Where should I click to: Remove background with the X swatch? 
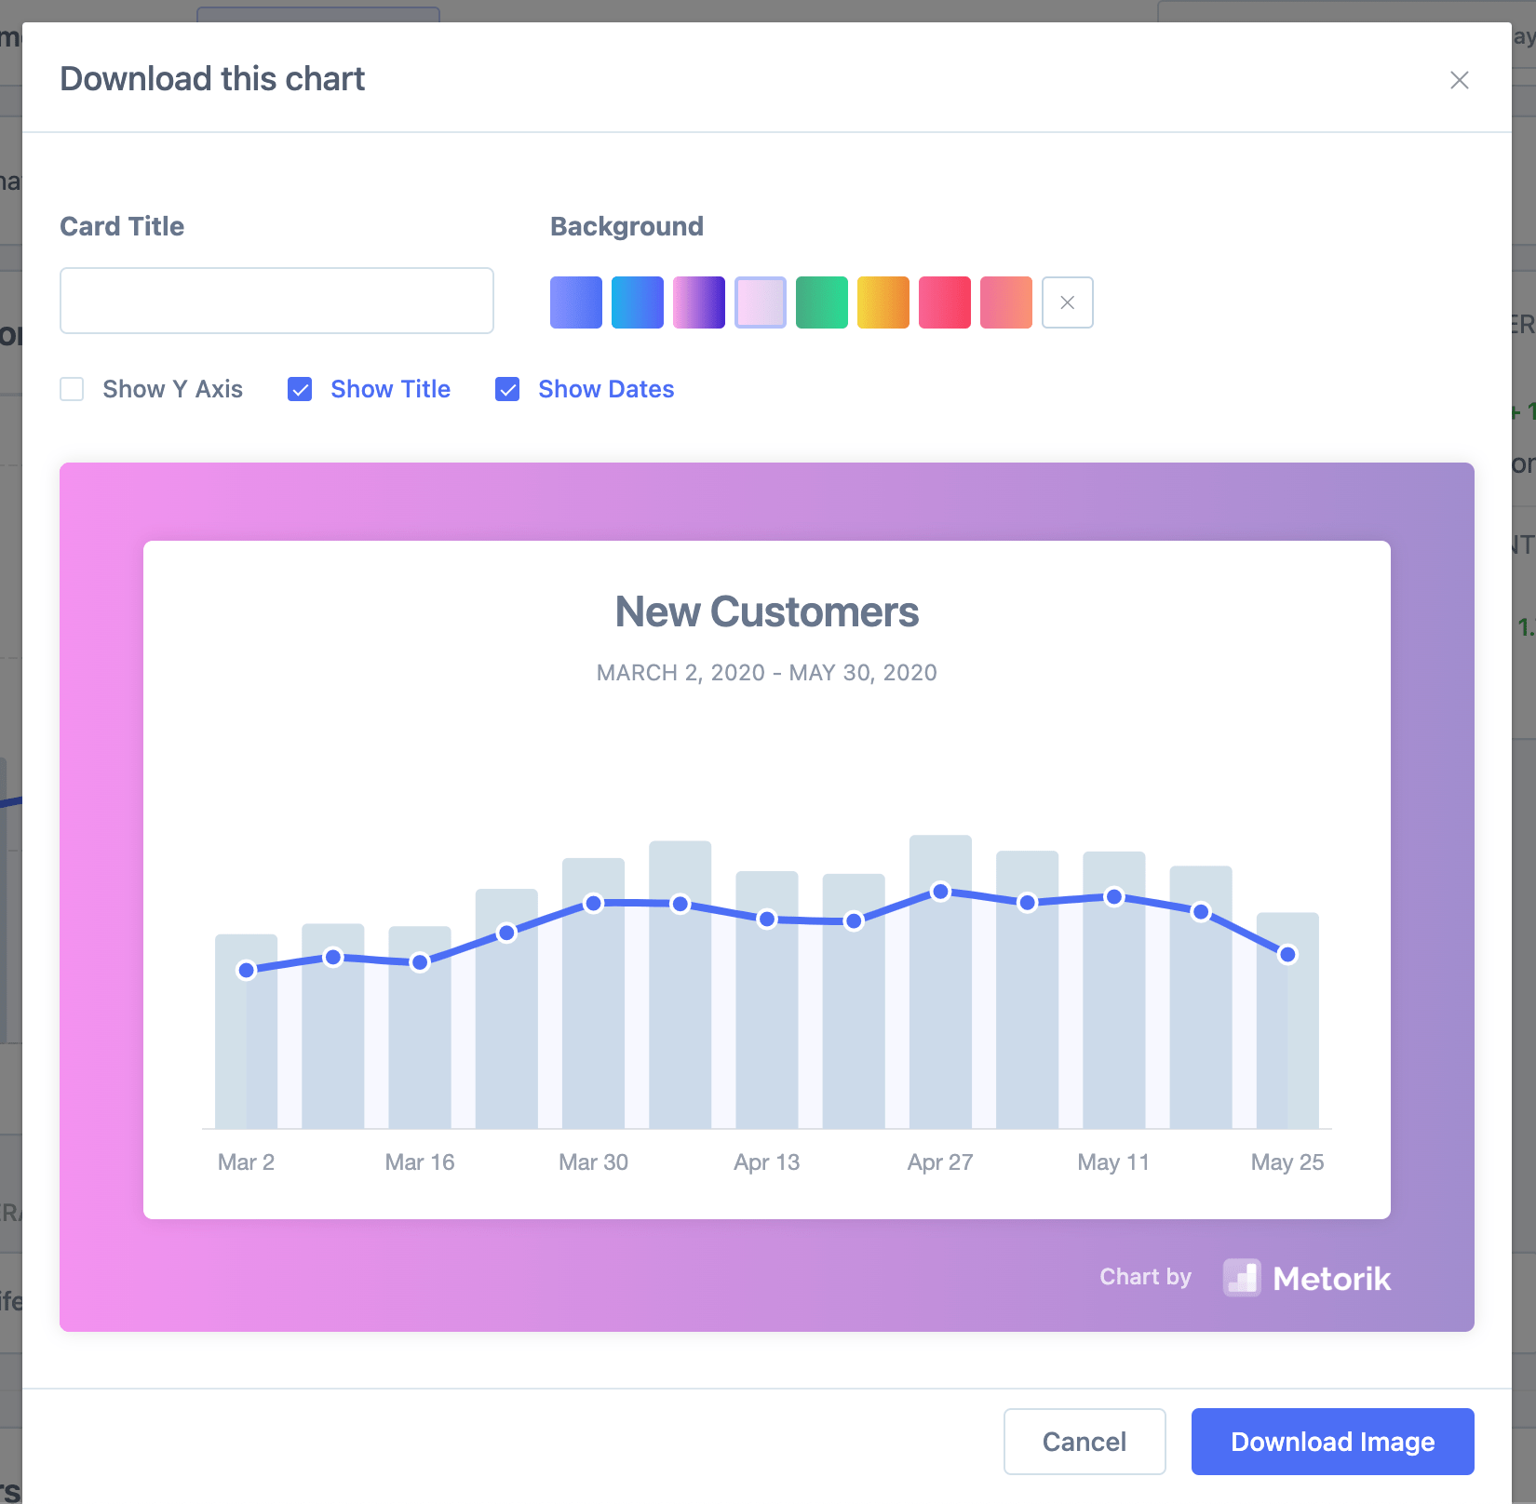(x=1067, y=302)
